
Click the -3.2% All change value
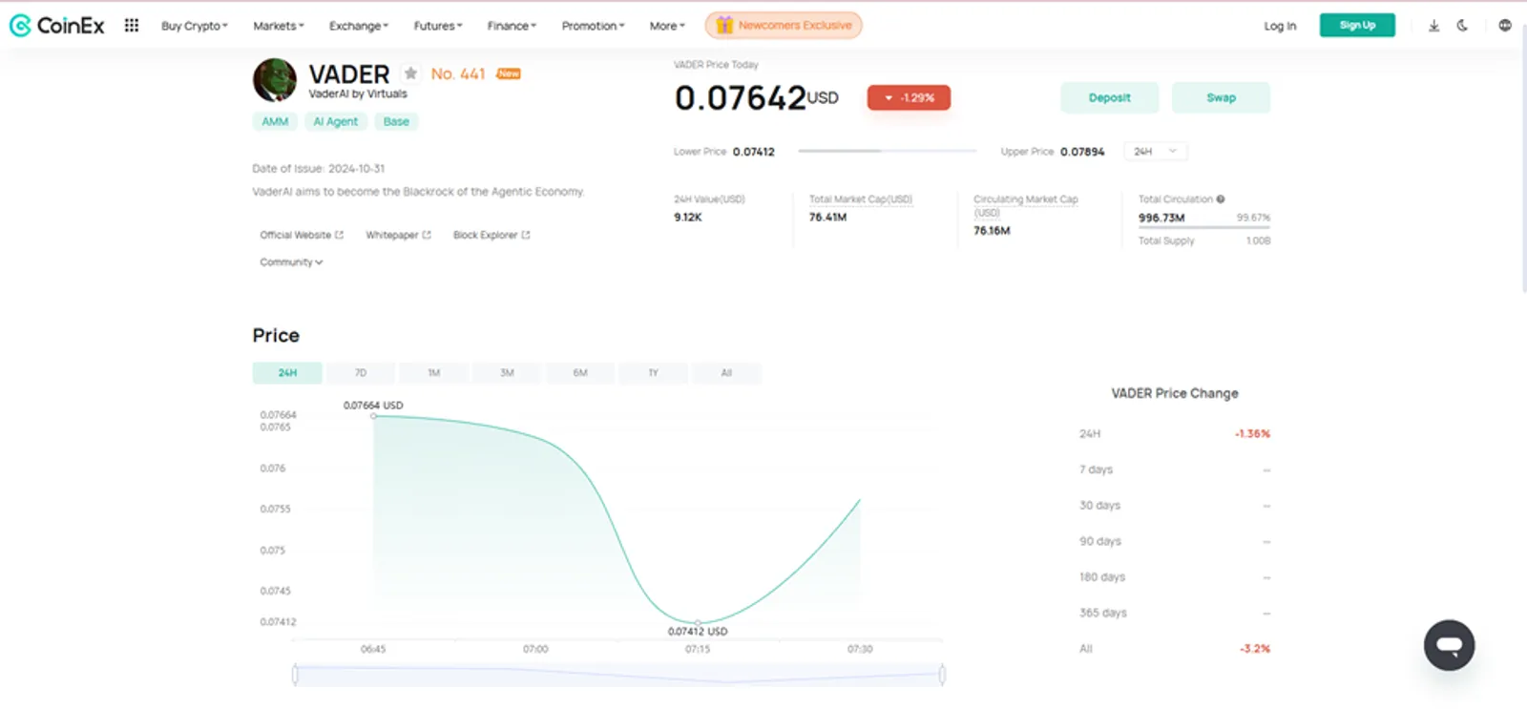(1255, 648)
